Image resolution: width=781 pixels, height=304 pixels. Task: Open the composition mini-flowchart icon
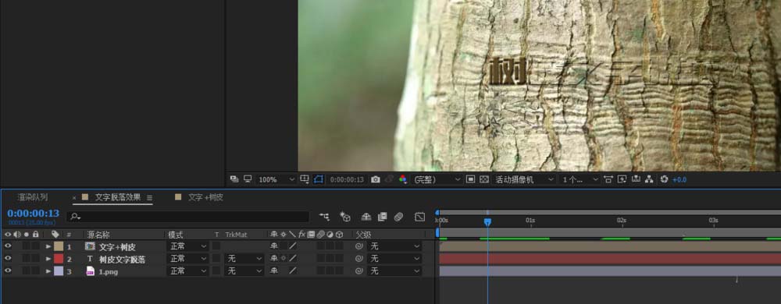(x=324, y=217)
